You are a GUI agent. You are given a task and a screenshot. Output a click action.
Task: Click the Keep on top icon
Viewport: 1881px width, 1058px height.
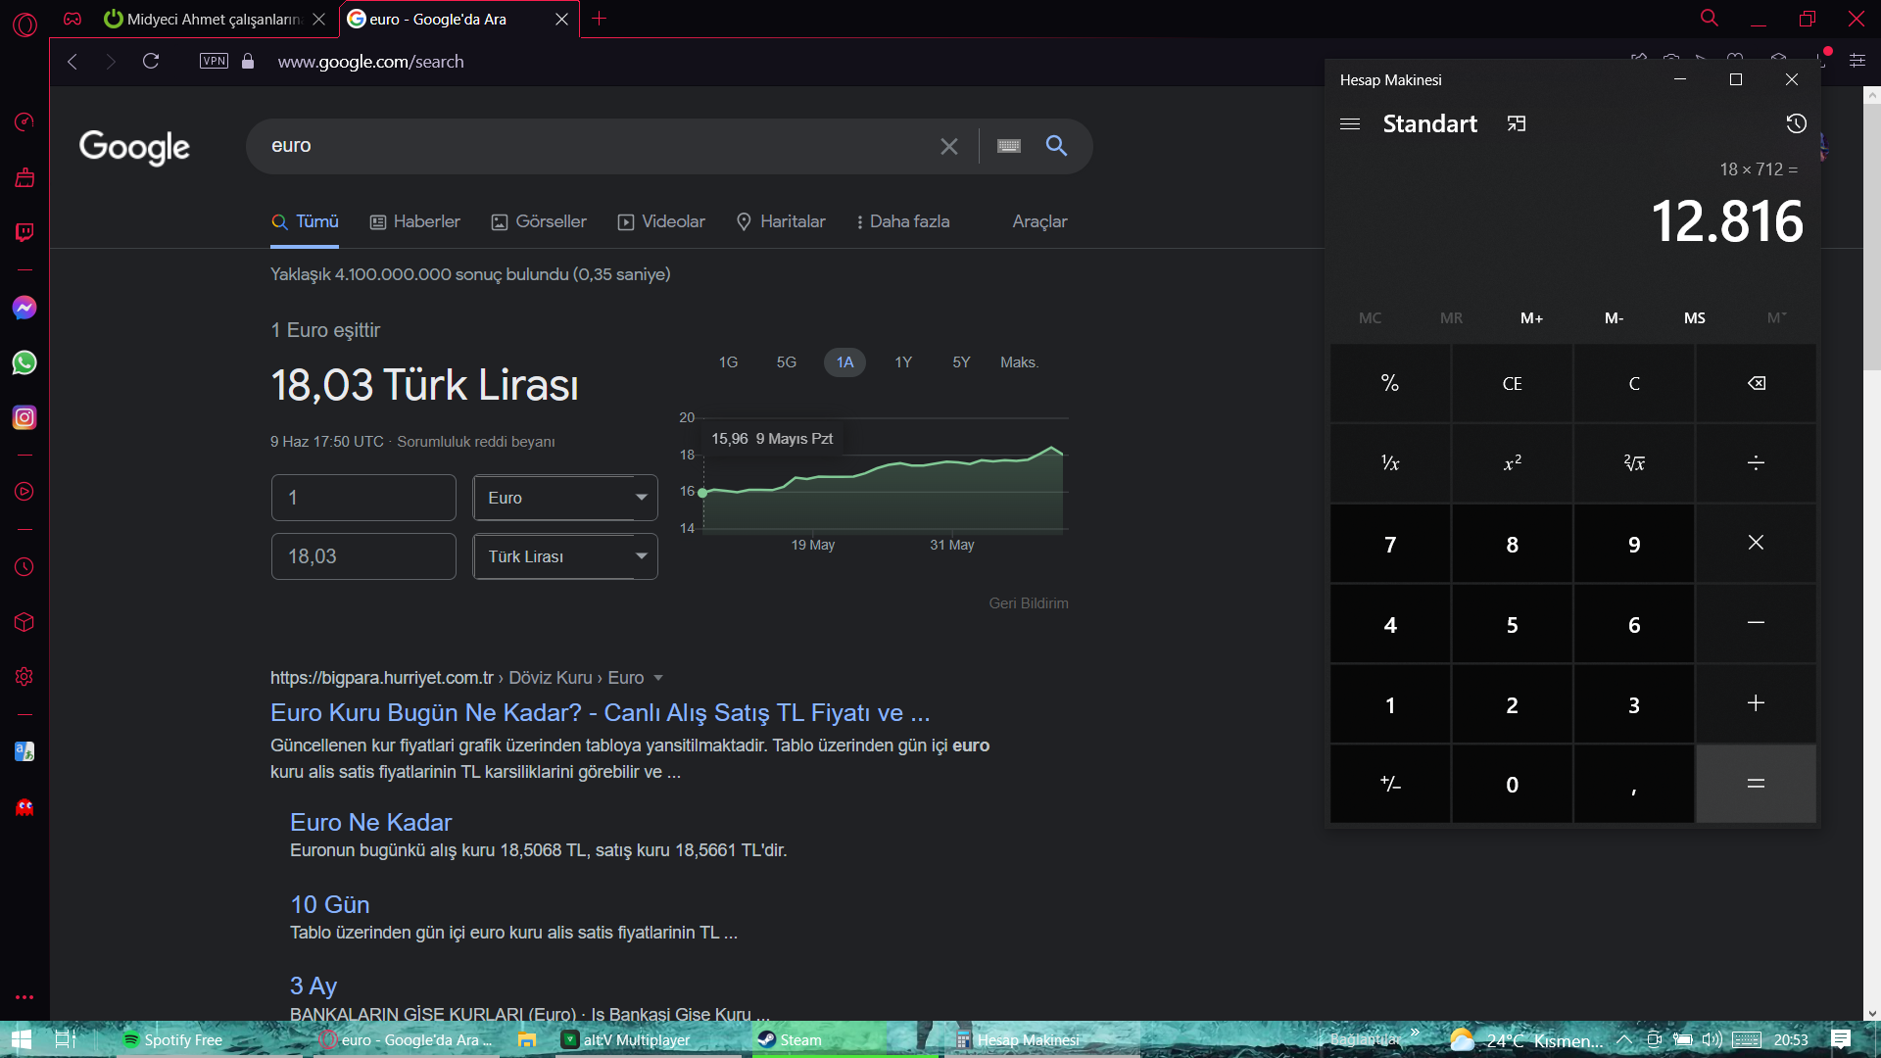click(1517, 123)
